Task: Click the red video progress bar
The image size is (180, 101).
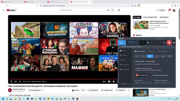Action: 63,79
